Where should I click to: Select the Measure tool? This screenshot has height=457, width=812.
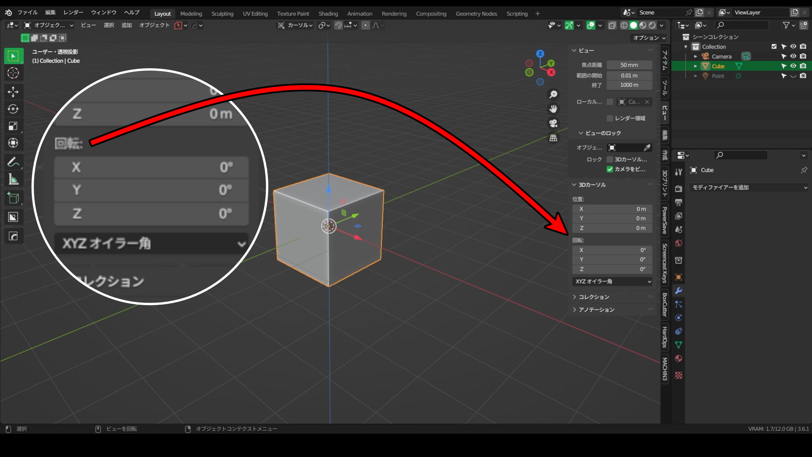tap(14, 179)
